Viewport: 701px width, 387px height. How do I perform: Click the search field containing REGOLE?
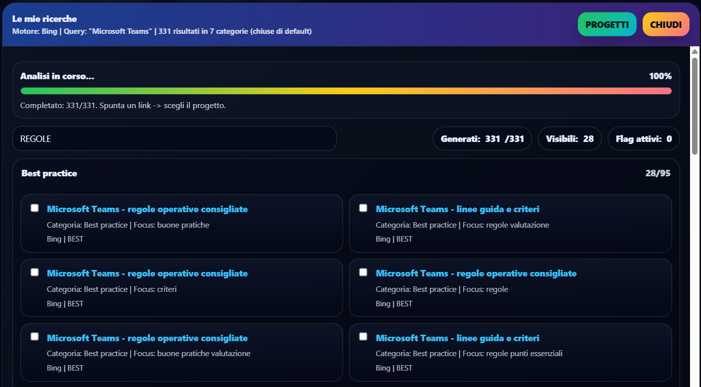coord(175,138)
